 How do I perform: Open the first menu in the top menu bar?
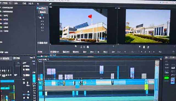click(5, 3)
